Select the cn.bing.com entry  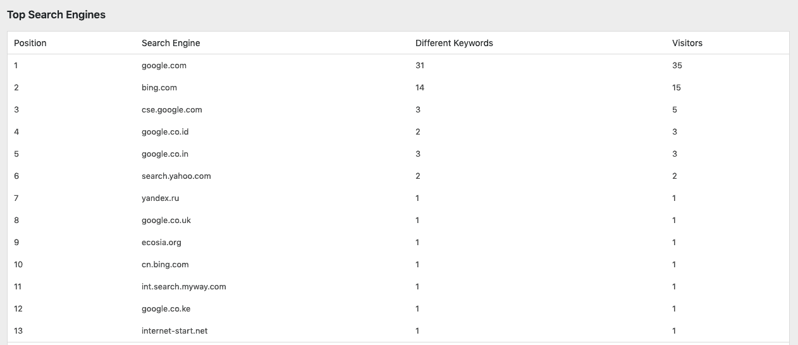pos(165,265)
